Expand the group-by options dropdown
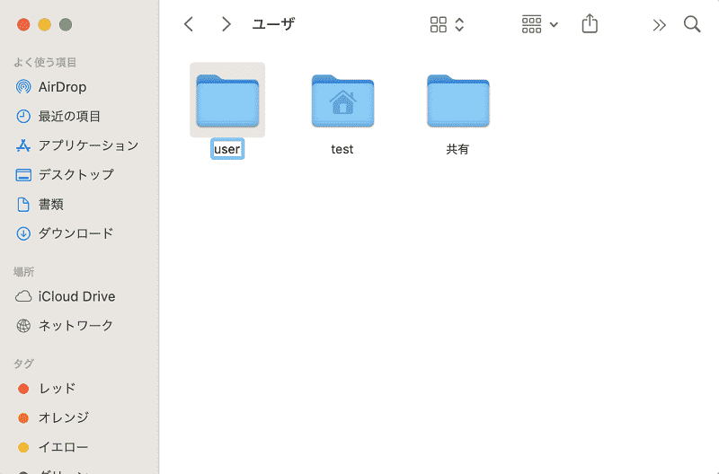This screenshot has height=474, width=719. (540, 24)
